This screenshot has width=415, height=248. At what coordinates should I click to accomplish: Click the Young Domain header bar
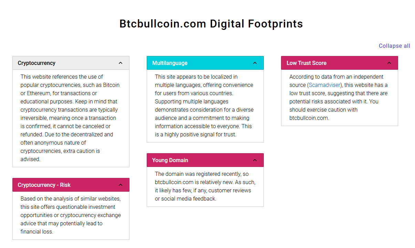205,160
